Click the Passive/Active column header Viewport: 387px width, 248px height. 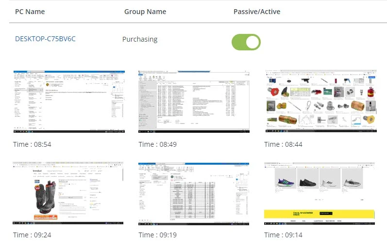click(x=257, y=11)
